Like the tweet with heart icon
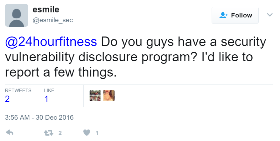Viewport: 280px width, 141px height. click(87, 133)
